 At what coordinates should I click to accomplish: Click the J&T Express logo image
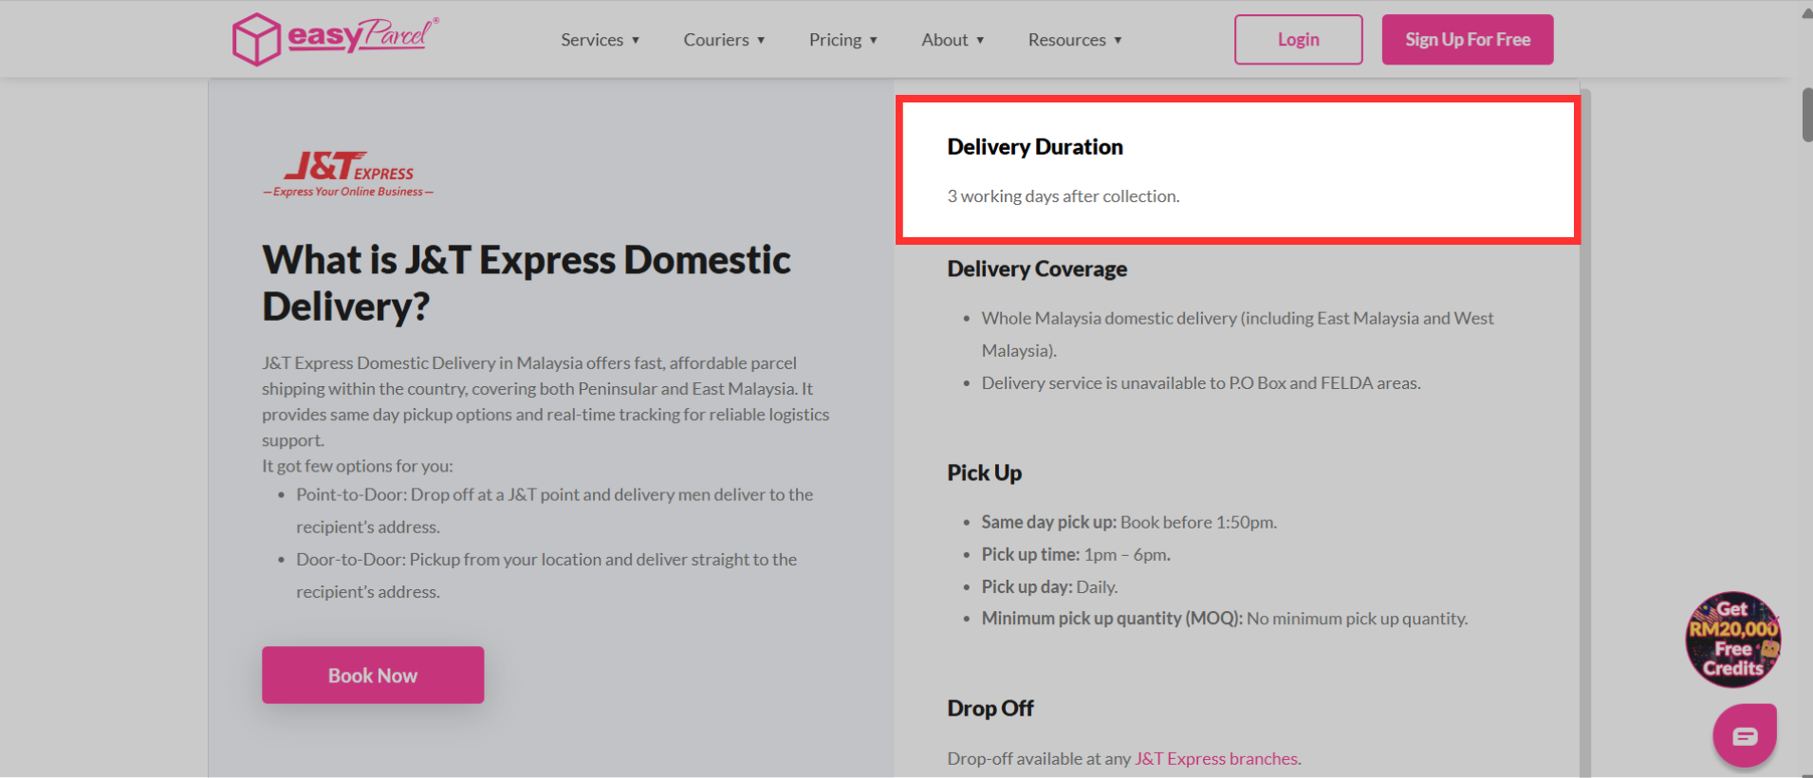point(348,174)
